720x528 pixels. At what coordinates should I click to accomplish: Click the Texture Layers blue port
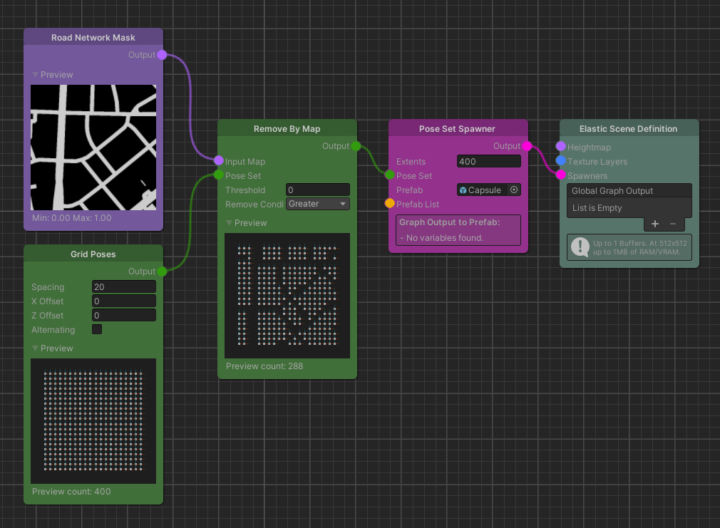click(561, 161)
